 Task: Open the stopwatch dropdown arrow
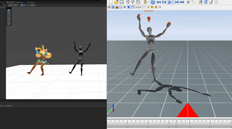tap(149, 2)
